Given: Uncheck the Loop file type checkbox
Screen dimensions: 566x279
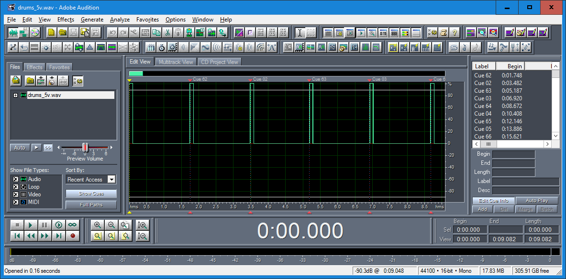Looking at the screenshot, I should 15,187.
